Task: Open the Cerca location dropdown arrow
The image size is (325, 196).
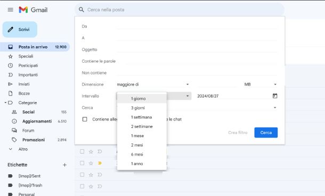Action: pyautogui.click(x=275, y=108)
